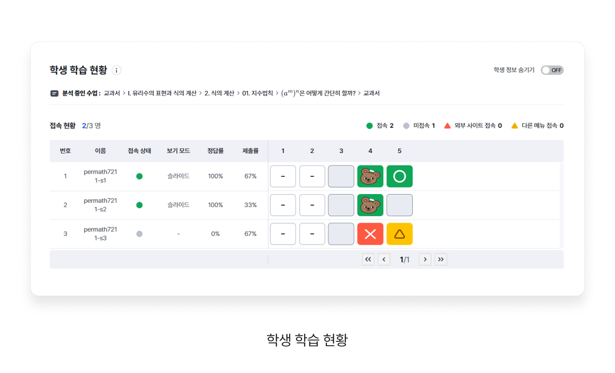Image resolution: width=615 pixels, height=373 pixels.
Task: Click green circle result for student 1 question 5
Action: tap(399, 176)
